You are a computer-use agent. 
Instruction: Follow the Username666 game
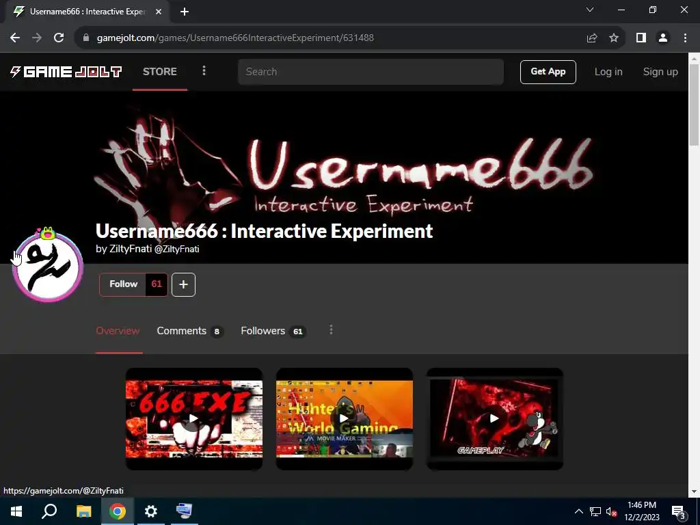(x=123, y=284)
